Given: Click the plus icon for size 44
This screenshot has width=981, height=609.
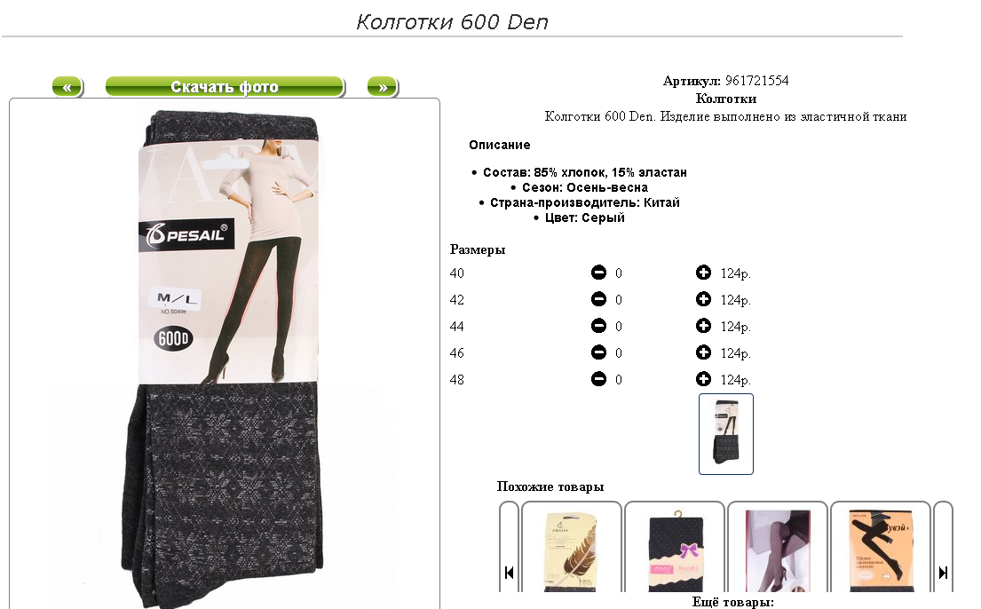Looking at the screenshot, I should [x=703, y=326].
